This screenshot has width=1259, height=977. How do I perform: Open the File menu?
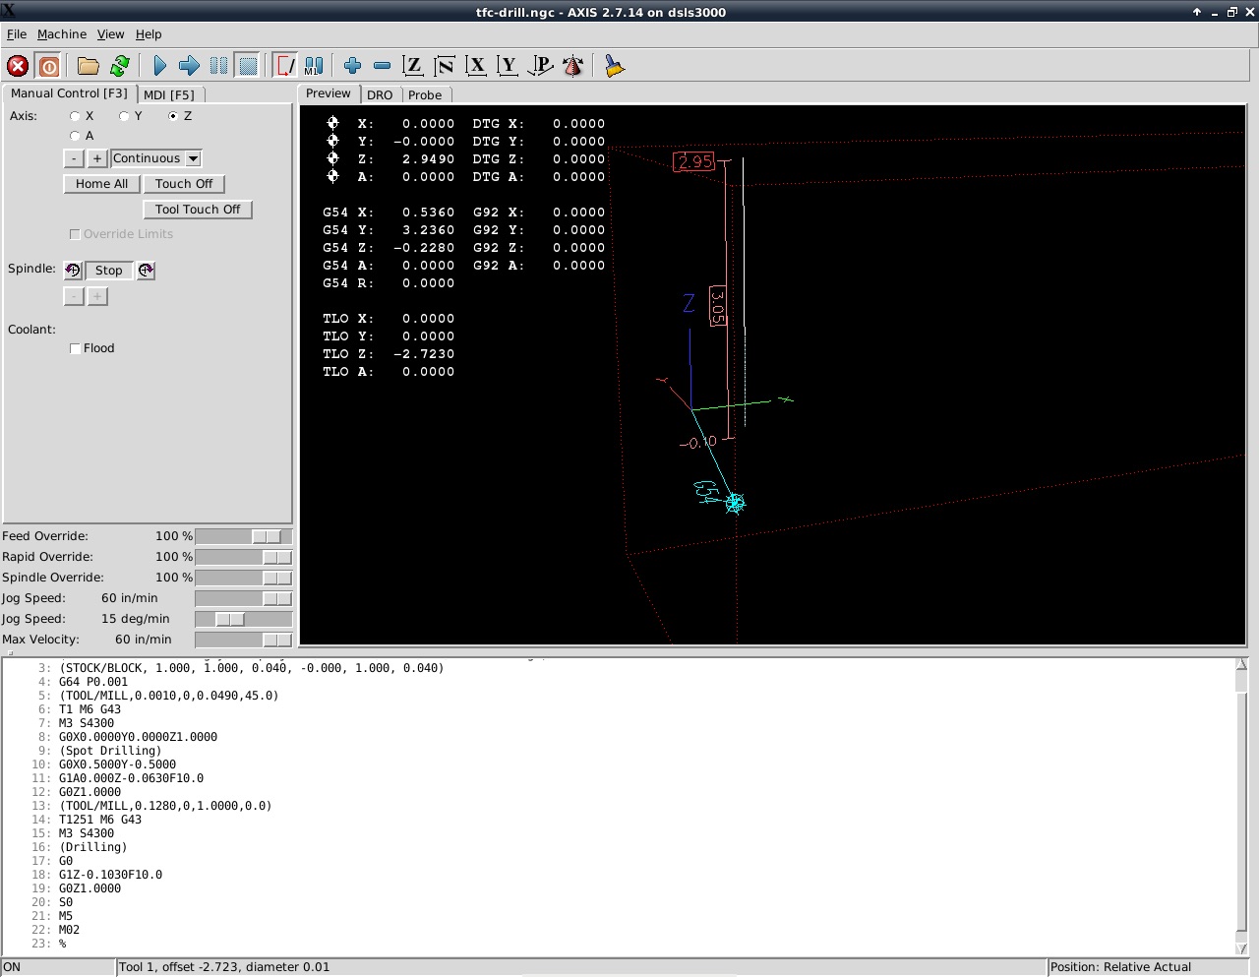tap(17, 34)
